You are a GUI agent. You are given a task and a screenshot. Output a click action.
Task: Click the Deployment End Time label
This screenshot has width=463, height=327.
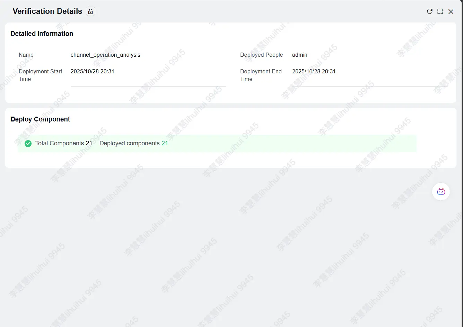261,75
